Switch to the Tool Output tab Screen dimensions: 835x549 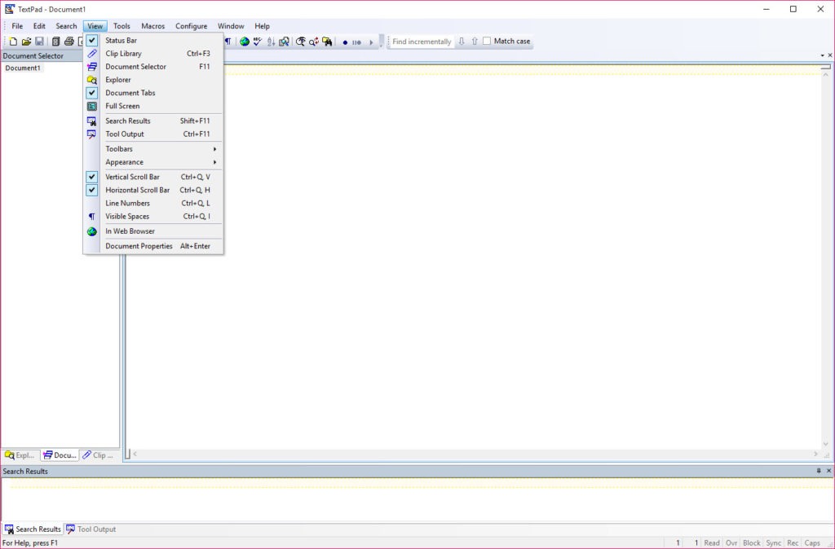pos(91,529)
